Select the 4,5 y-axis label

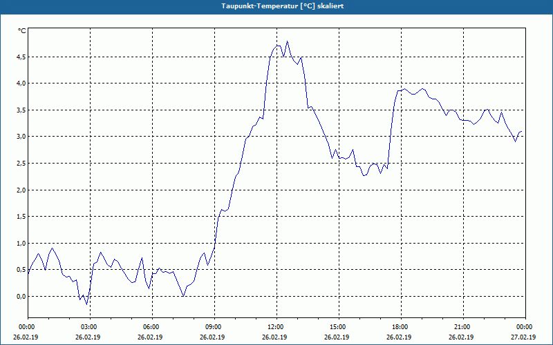point(21,57)
